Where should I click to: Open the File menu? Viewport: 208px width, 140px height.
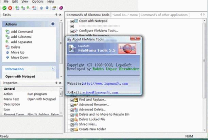click(x=6, y=2)
